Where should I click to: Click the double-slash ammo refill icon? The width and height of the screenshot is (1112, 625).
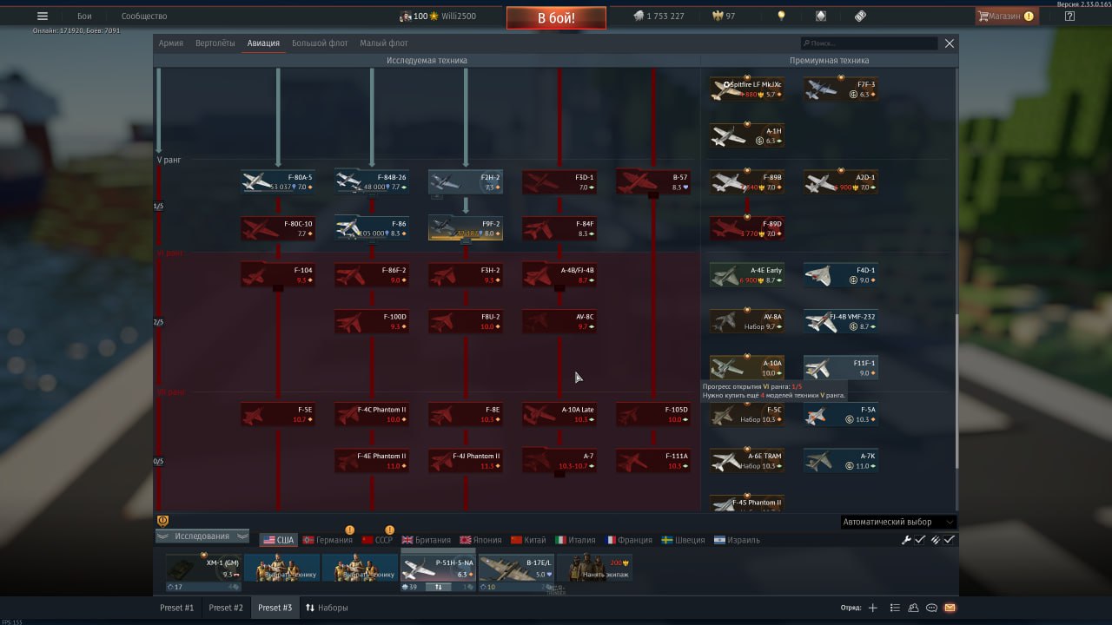tap(936, 540)
